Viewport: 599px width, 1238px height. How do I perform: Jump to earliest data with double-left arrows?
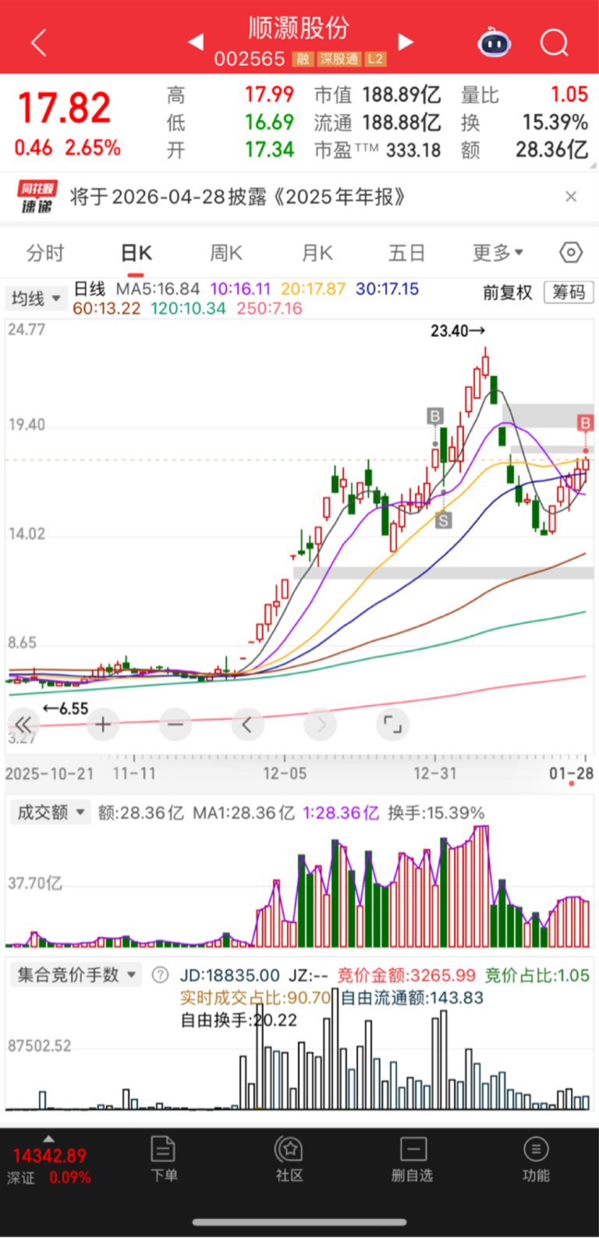[x=23, y=725]
